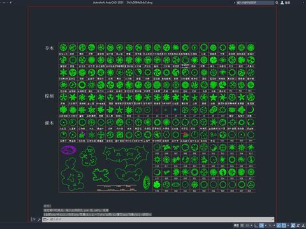Click the red-marked shrub symbol in grid
This screenshot has height=229, width=306.
tap(185, 134)
